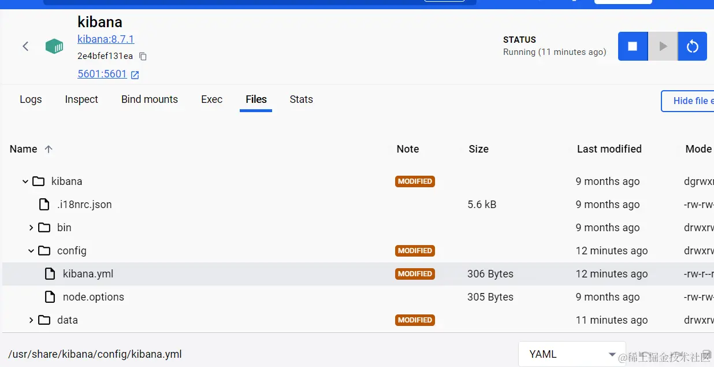
Task: Select the kibana.yml file row
Action: click(358, 274)
